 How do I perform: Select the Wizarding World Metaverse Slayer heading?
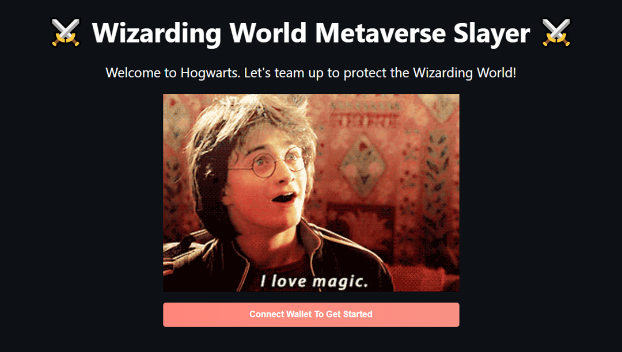coord(311,33)
